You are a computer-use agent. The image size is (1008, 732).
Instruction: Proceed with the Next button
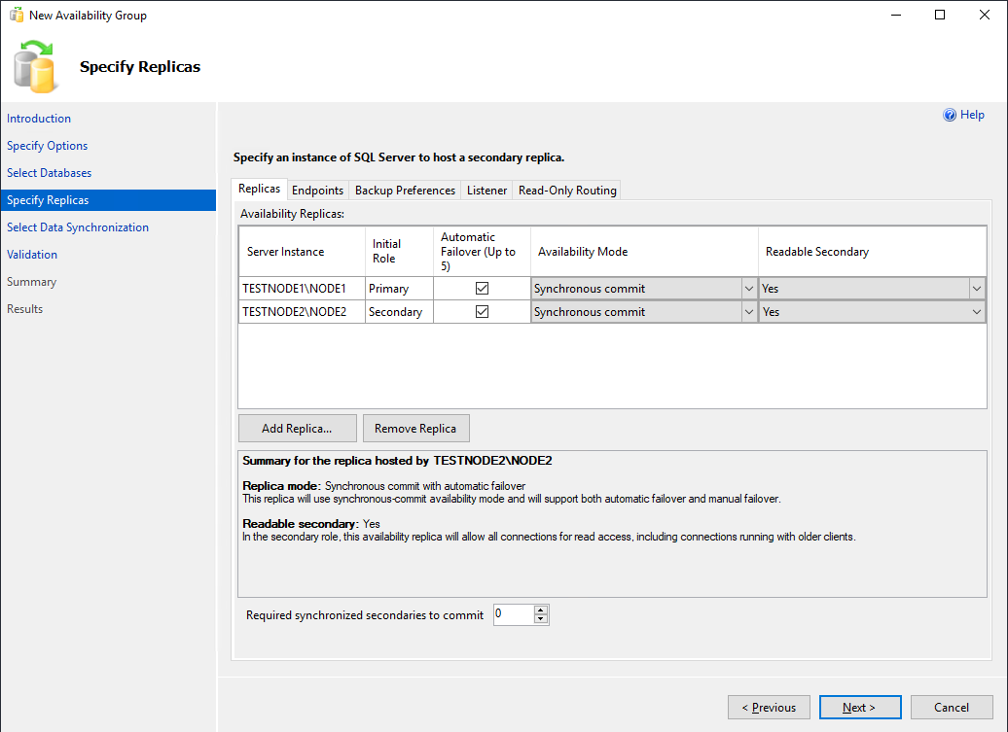click(860, 707)
